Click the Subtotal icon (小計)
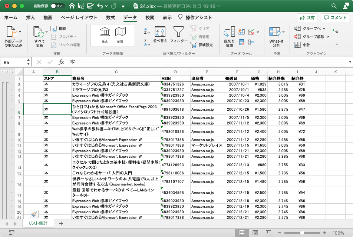This screenshot has width=353, height=237. (x=297, y=45)
